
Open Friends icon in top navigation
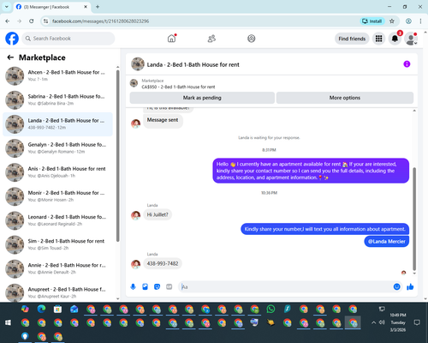click(211, 39)
